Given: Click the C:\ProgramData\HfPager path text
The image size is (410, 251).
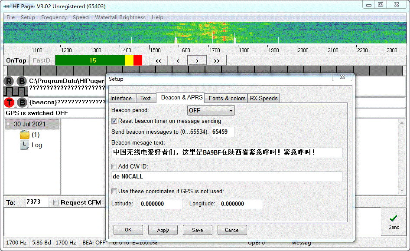Looking at the screenshot, I should [x=66, y=81].
